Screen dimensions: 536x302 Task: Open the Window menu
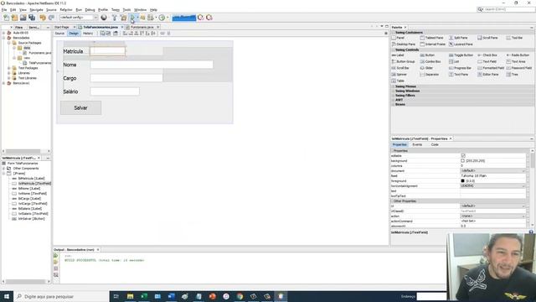pyautogui.click(x=140, y=10)
